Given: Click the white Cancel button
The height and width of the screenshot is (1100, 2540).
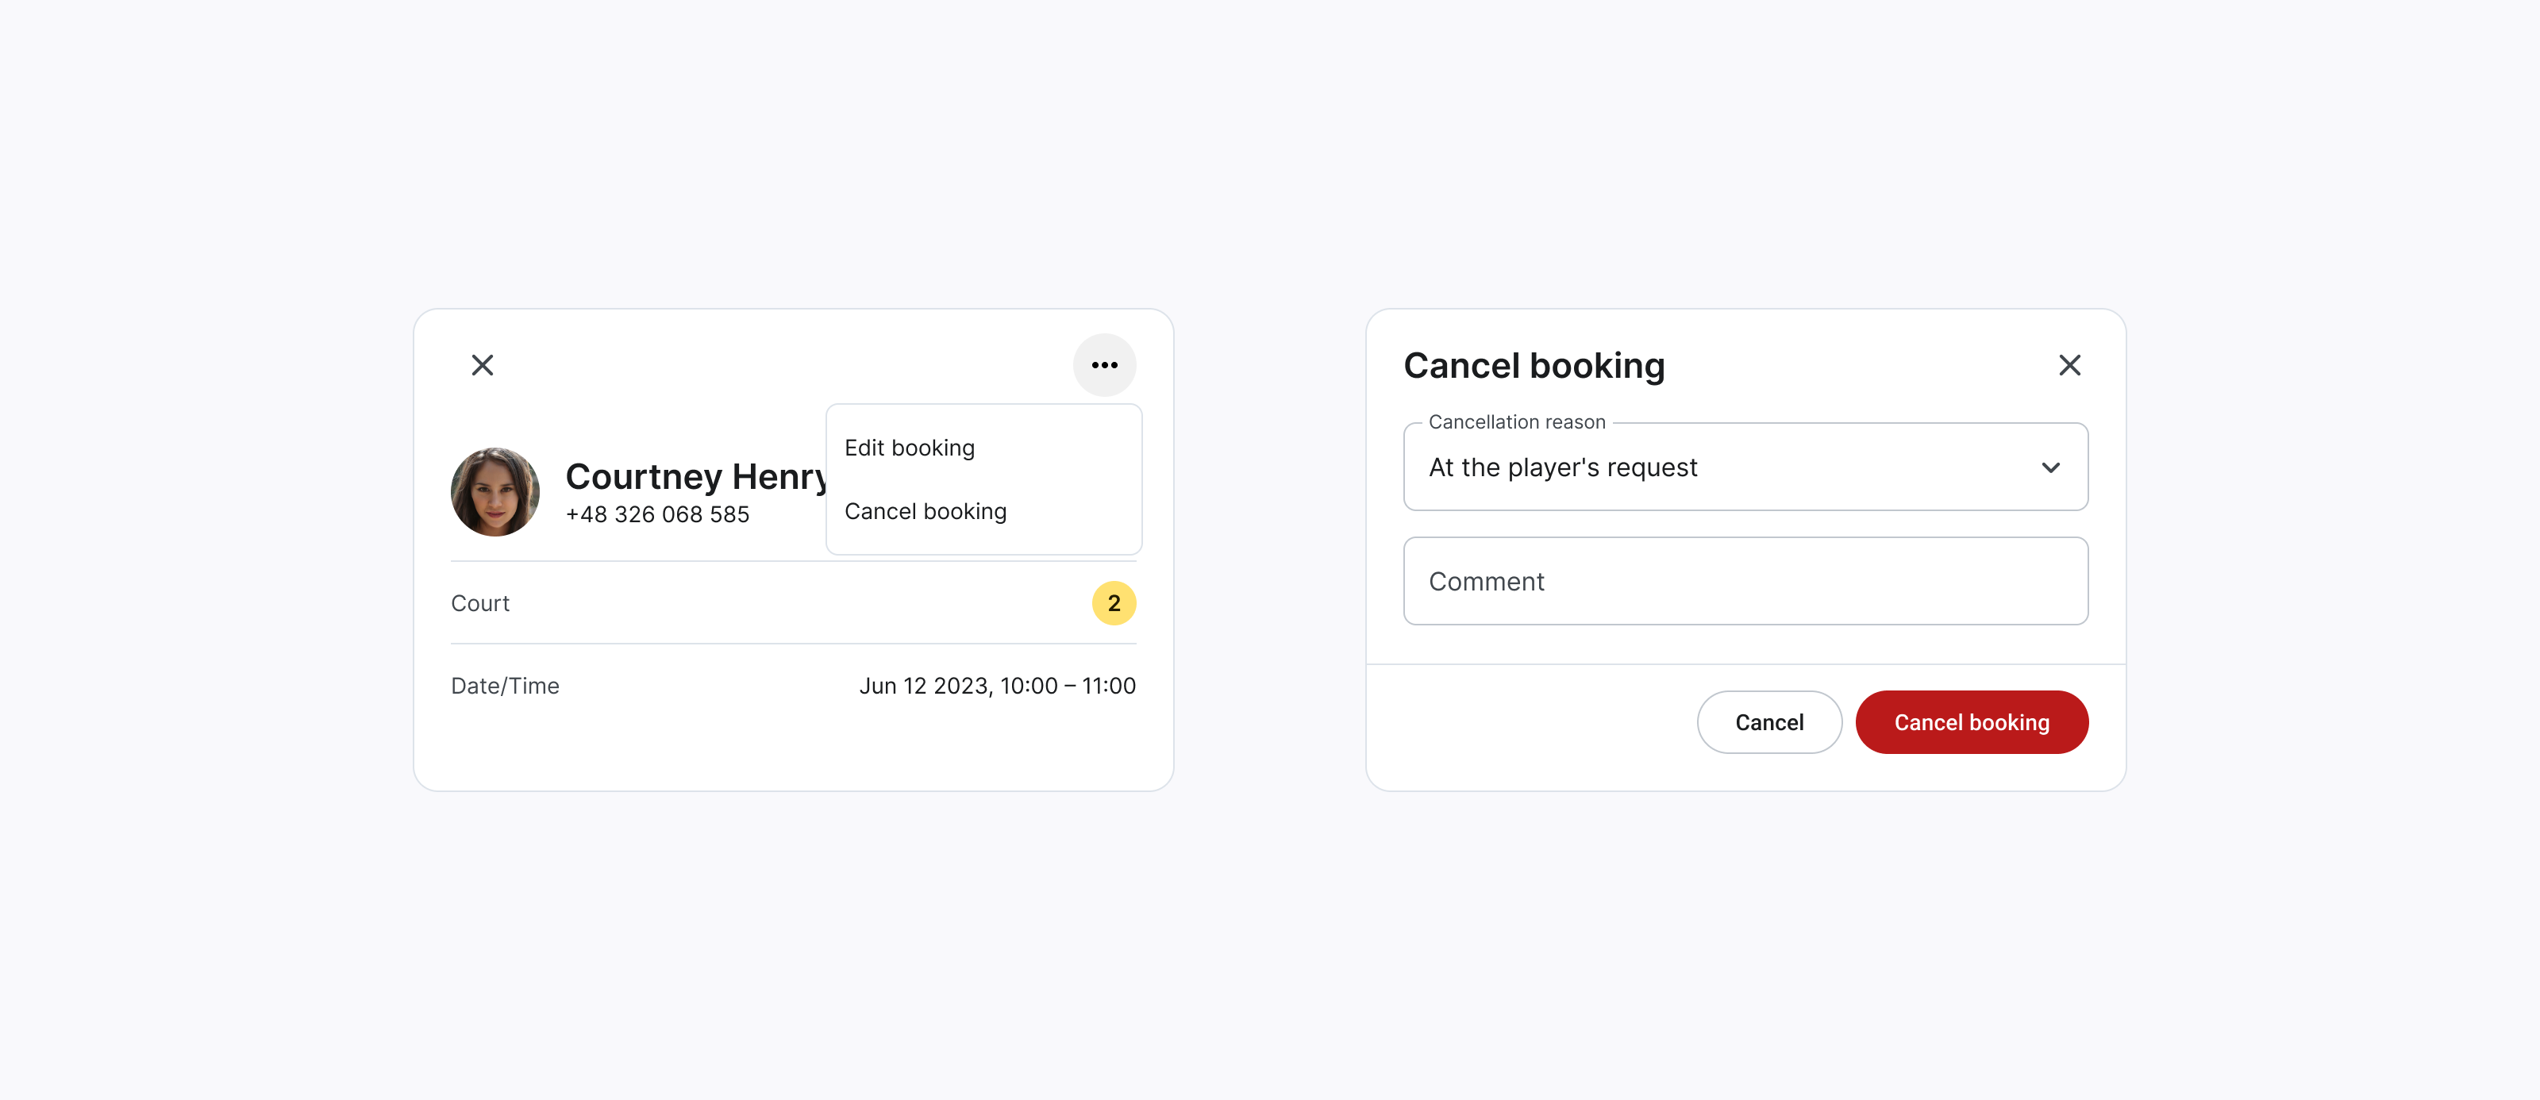Looking at the screenshot, I should tap(1769, 721).
